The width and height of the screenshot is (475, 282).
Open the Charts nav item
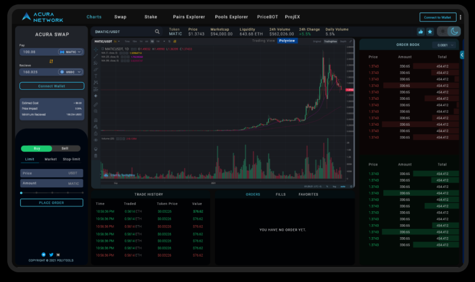click(94, 17)
